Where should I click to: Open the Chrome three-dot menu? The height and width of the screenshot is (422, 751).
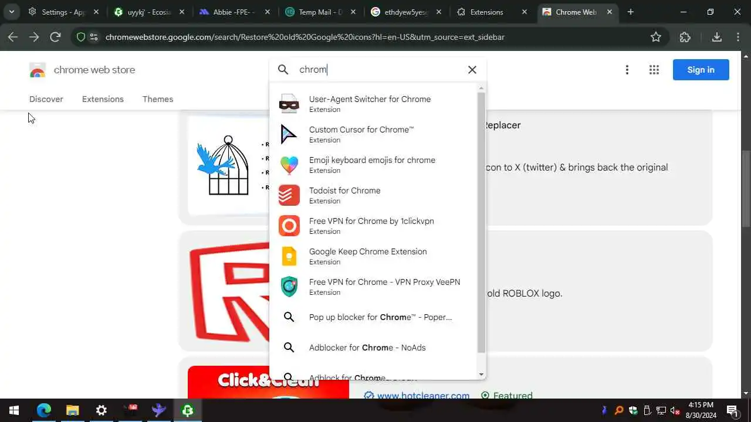(x=738, y=37)
